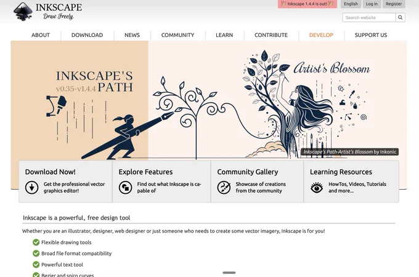Click 'Powerful text tool' list item
419x277 pixels.
62,265
